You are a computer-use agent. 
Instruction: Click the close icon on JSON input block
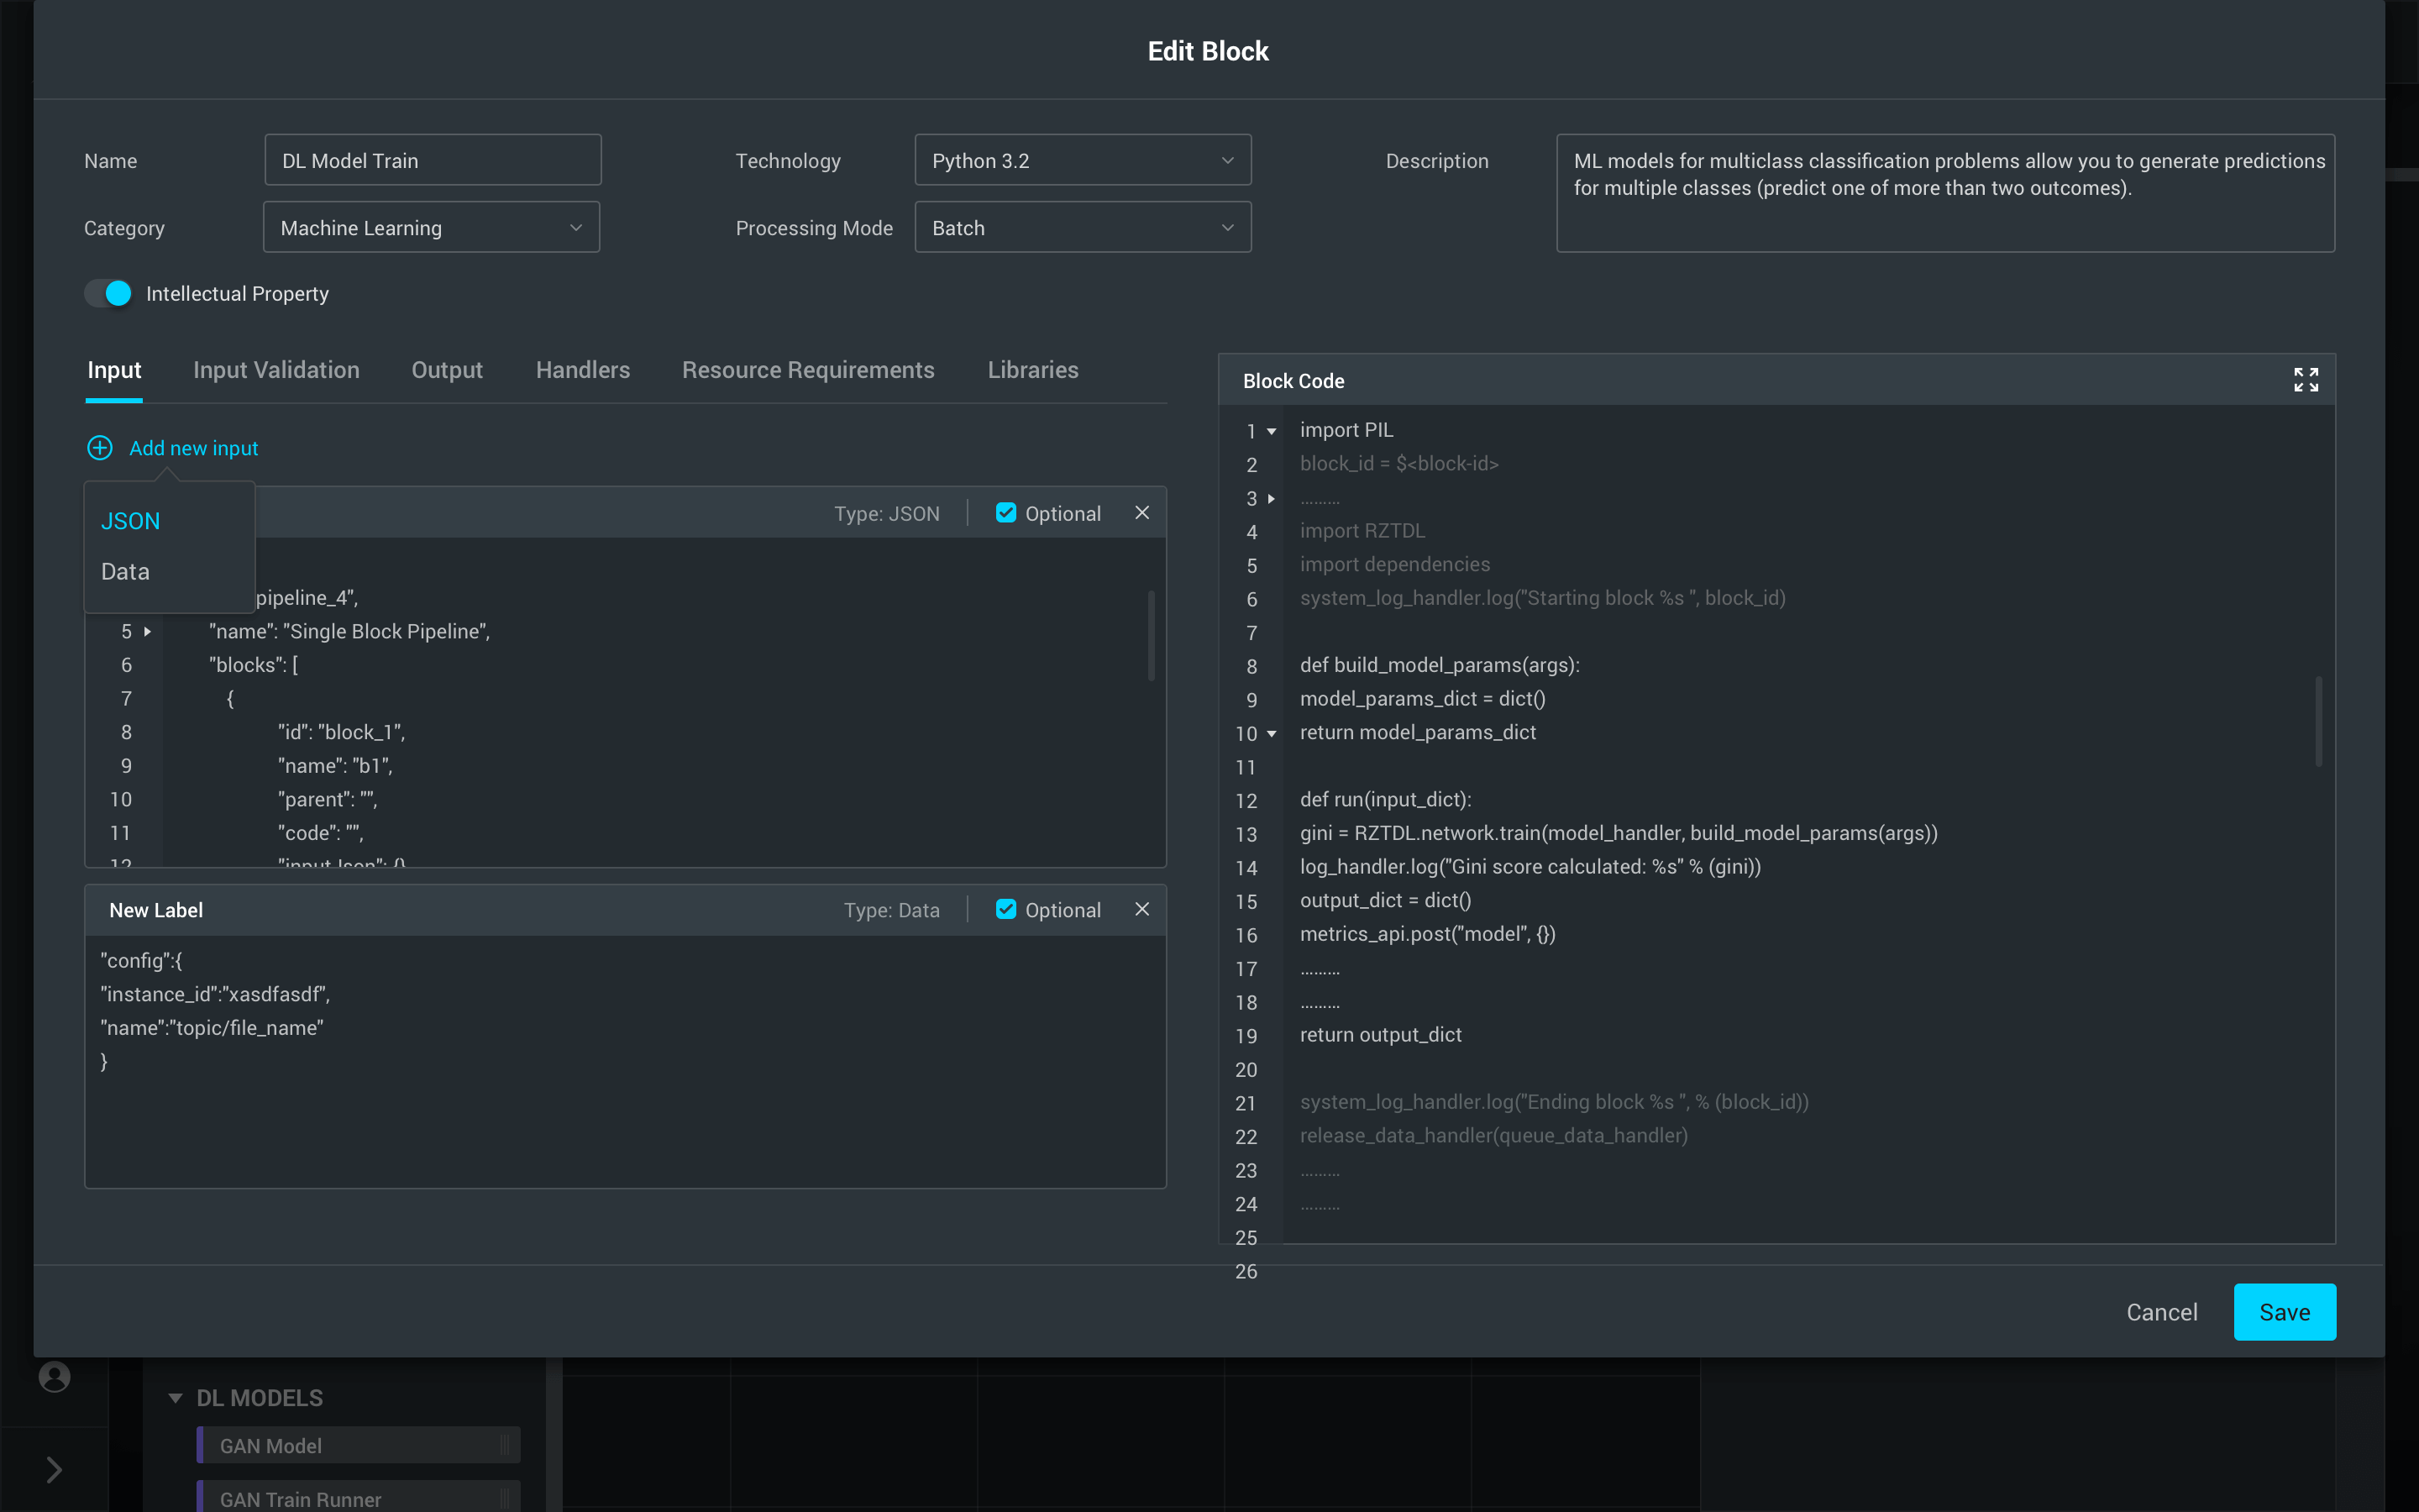(x=1141, y=512)
